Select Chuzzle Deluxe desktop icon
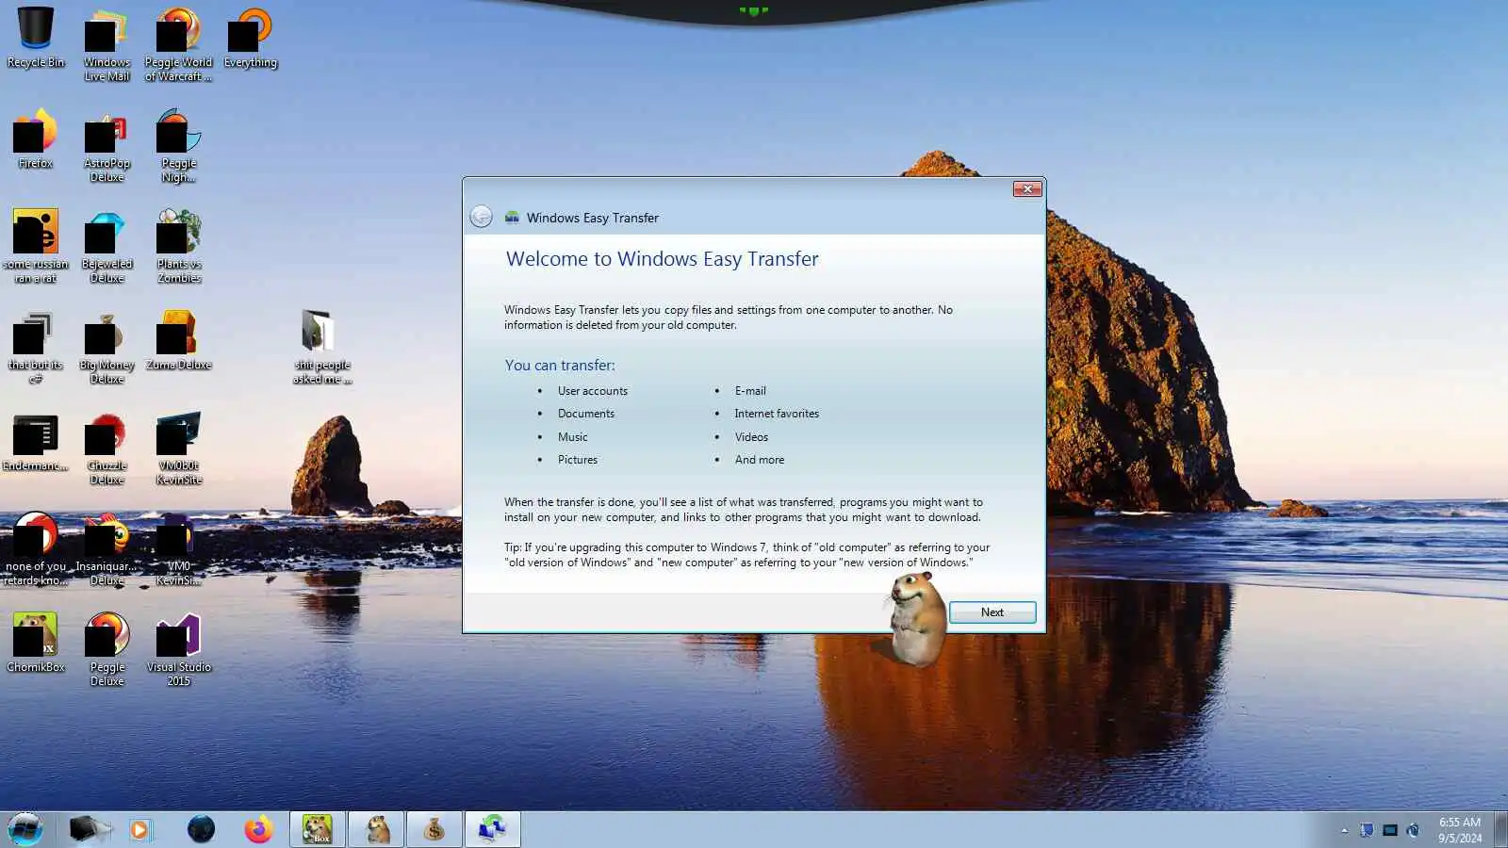 [107, 448]
